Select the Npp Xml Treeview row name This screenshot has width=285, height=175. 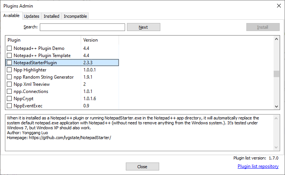pyautogui.click(x=31, y=84)
